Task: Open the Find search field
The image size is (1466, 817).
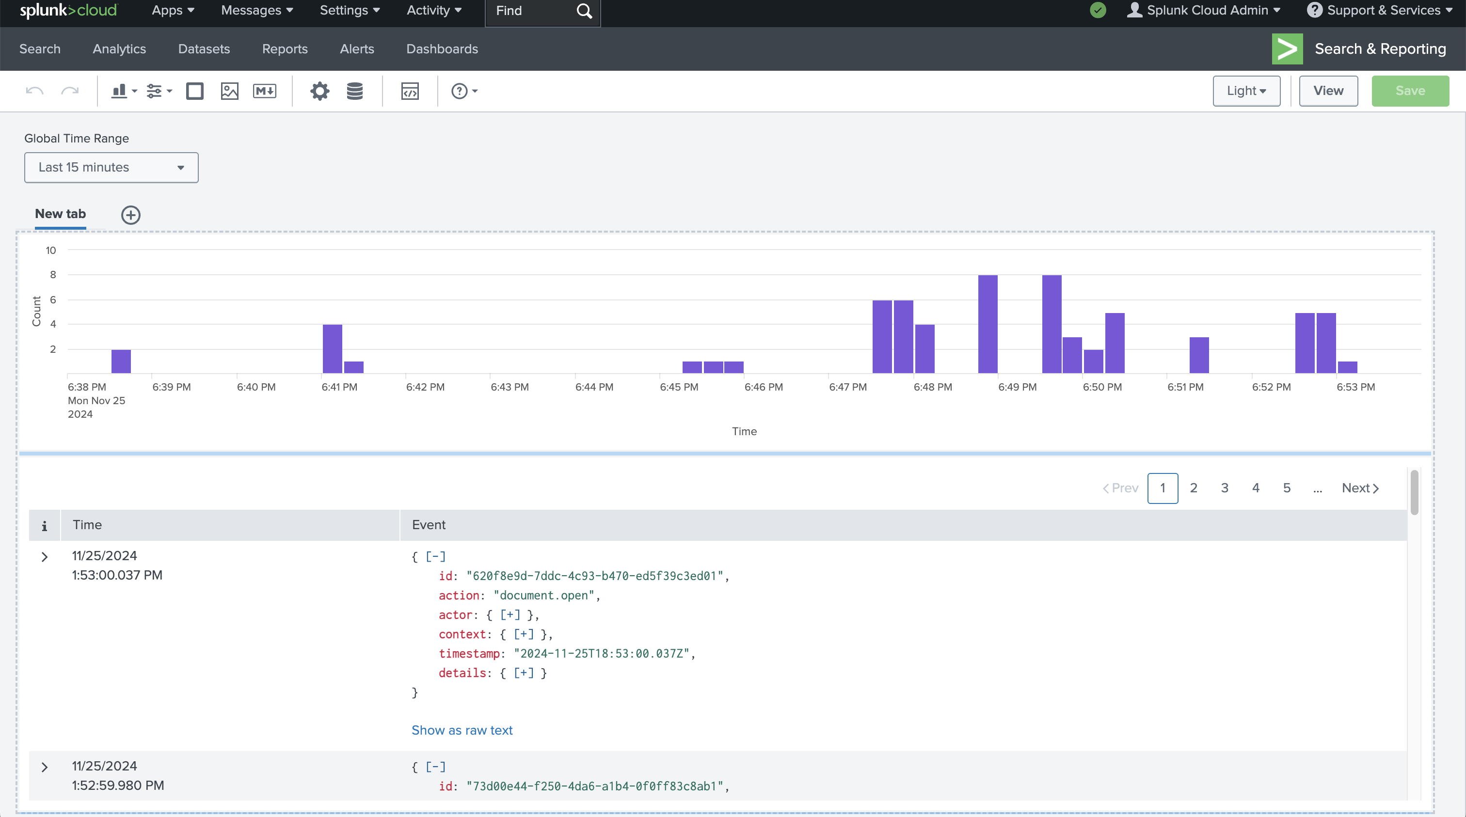Action: click(529, 10)
